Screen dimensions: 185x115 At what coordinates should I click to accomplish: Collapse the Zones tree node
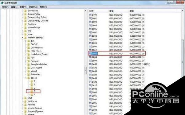[26, 78]
